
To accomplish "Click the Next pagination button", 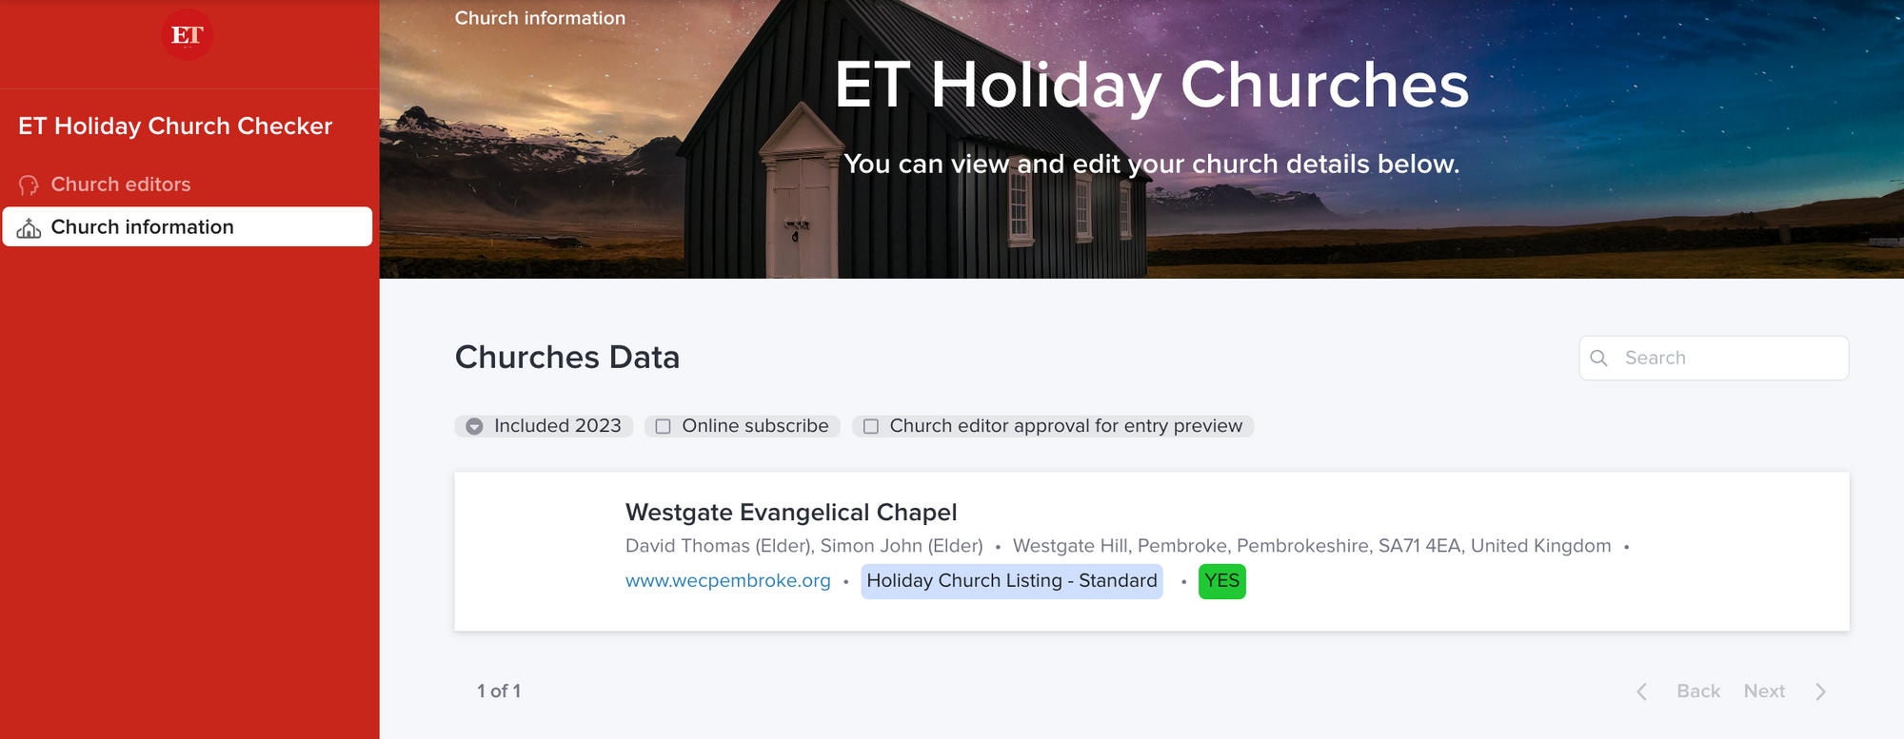I will point(1764,691).
